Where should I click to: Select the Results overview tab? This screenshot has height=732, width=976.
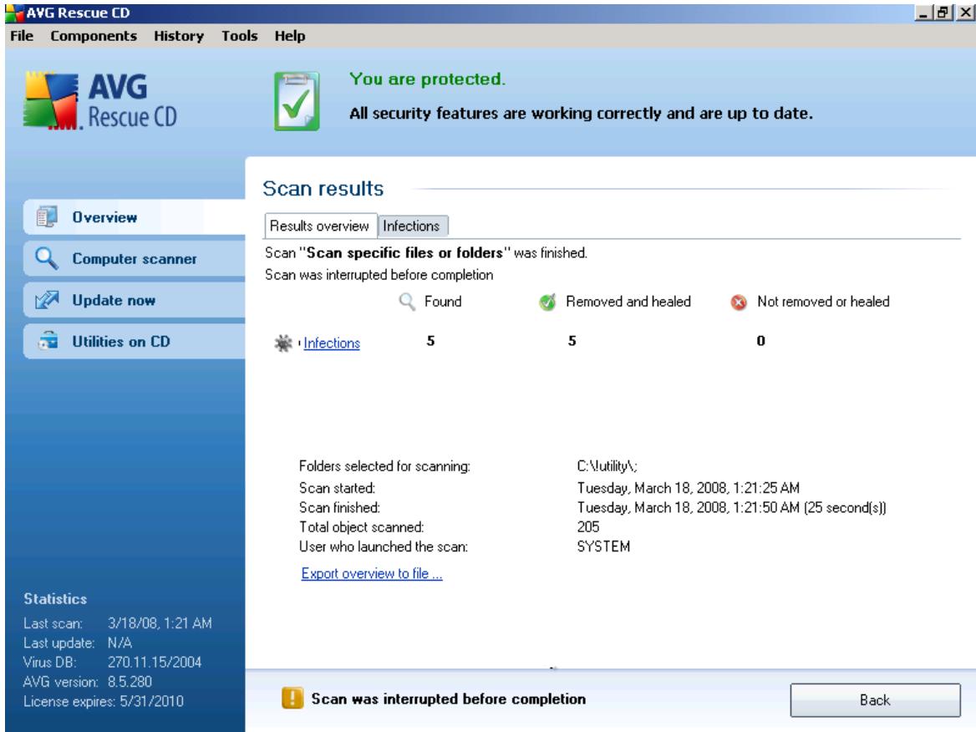[x=320, y=226]
